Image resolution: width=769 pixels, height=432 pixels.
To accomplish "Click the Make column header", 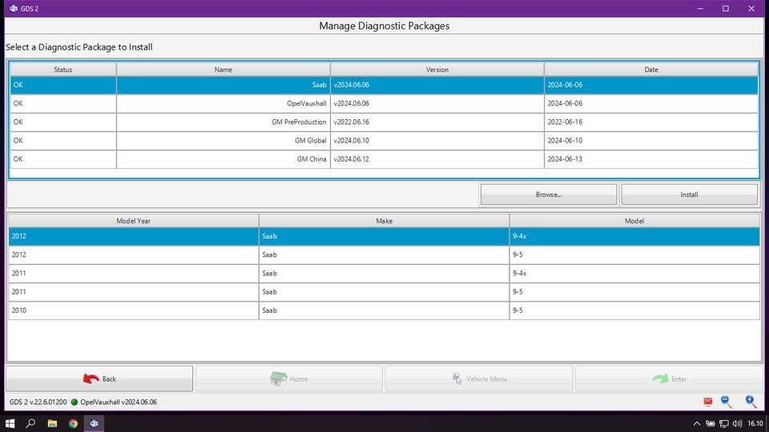I will point(384,221).
